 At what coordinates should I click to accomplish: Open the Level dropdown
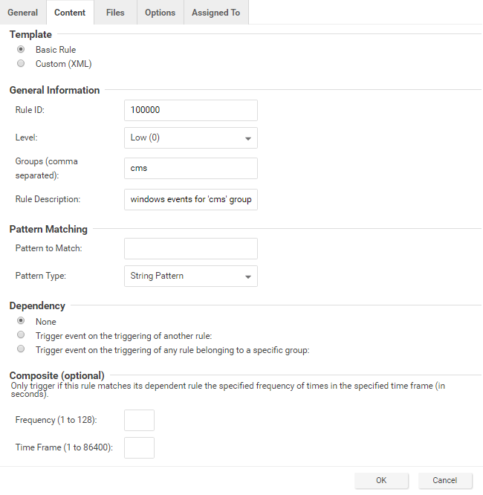click(190, 138)
